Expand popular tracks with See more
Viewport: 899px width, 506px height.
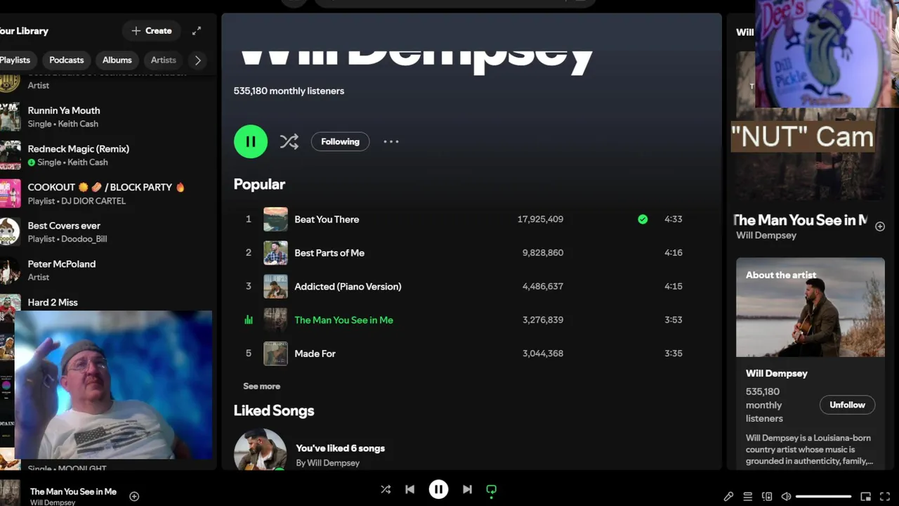[261, 386]
